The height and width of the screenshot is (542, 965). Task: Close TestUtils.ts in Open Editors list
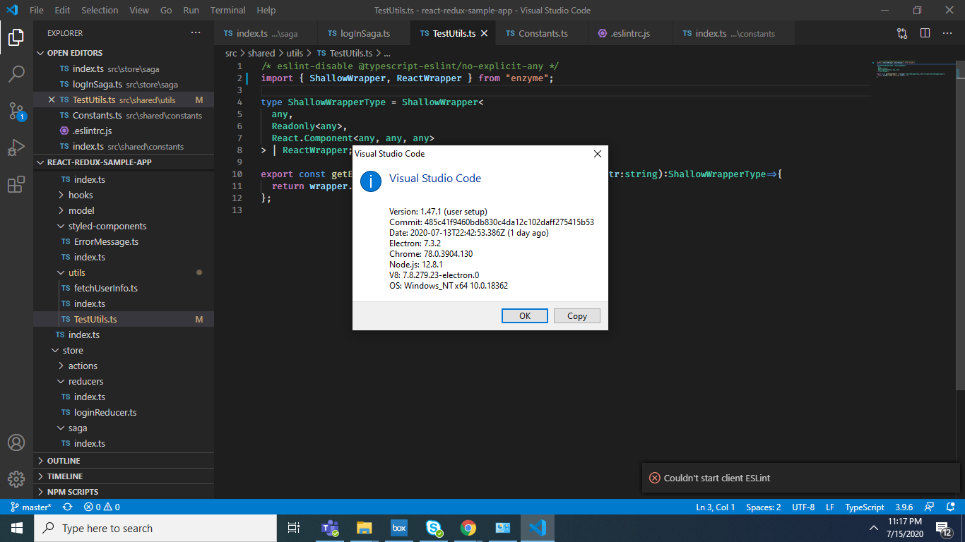(51, 100)
